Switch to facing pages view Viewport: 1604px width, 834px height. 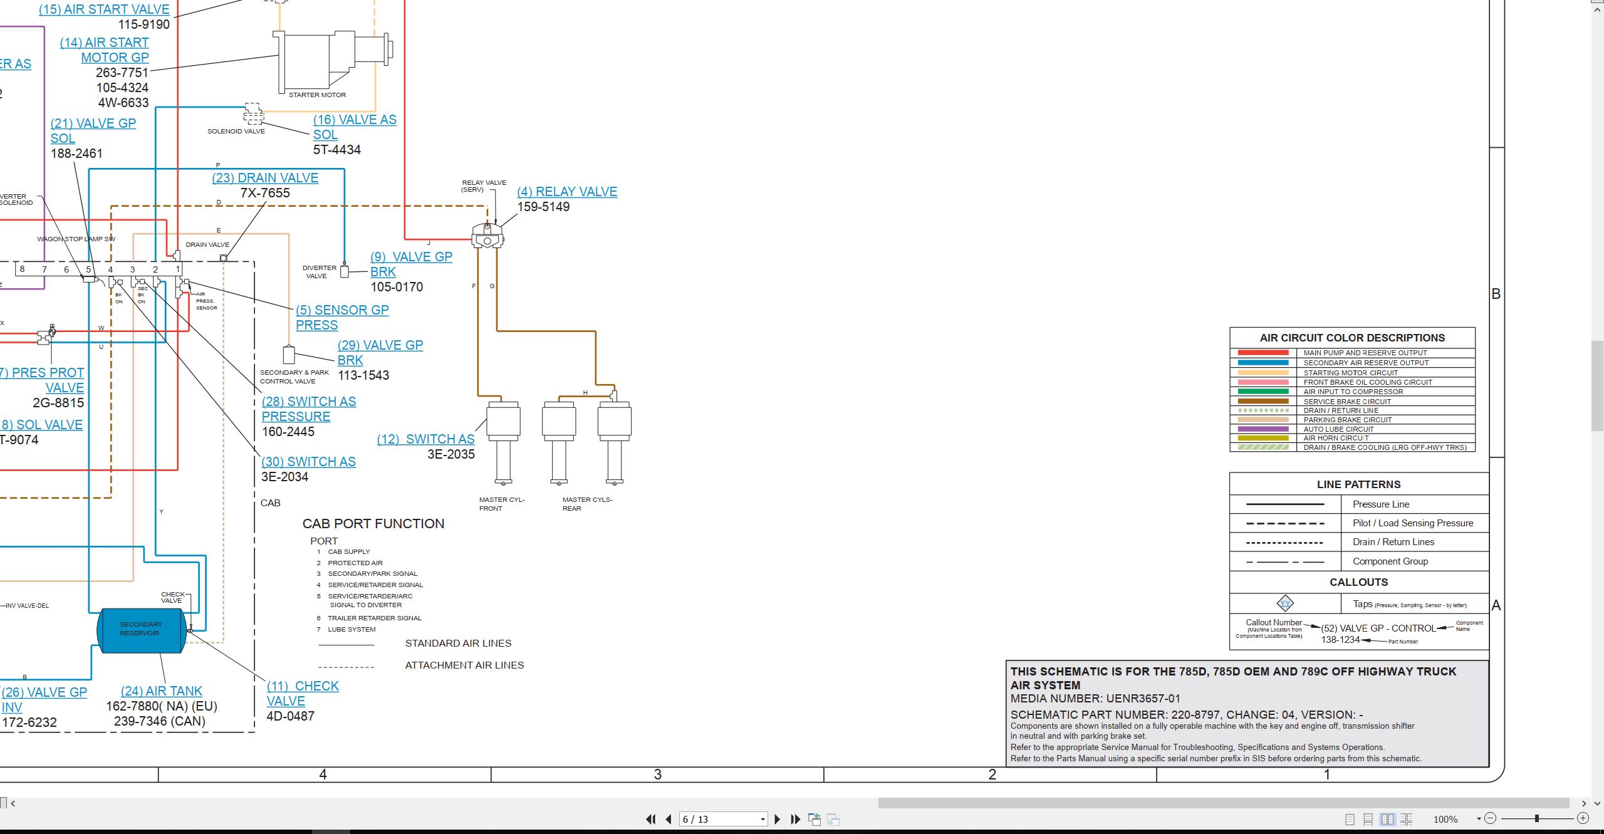(x=1387, y=819)
